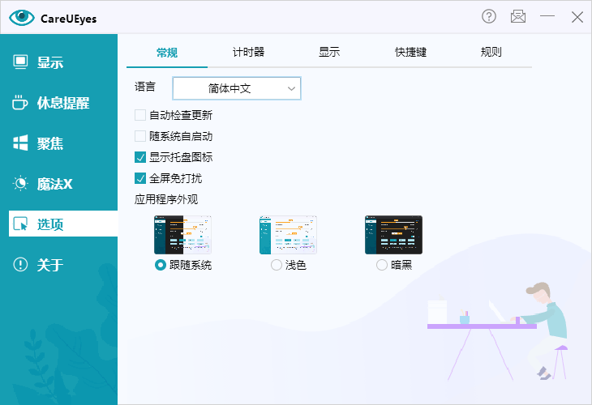The width and height of the screenshot is (592, 405).
Task: Enable 随系统自启动 checkbox
Action: coord(140,136)
